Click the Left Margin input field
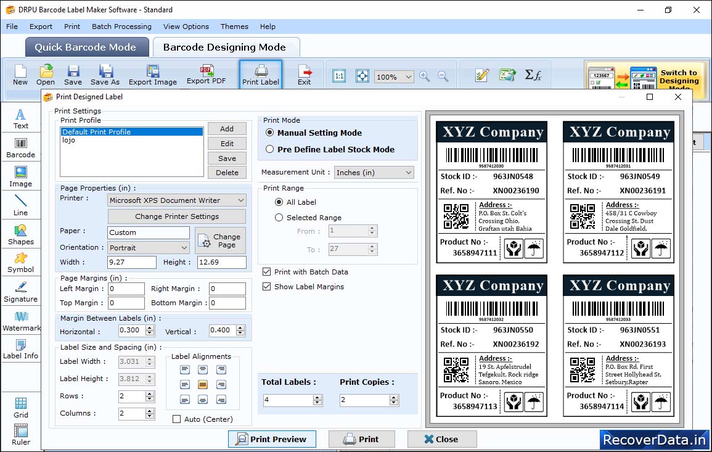 coord(126,289)
